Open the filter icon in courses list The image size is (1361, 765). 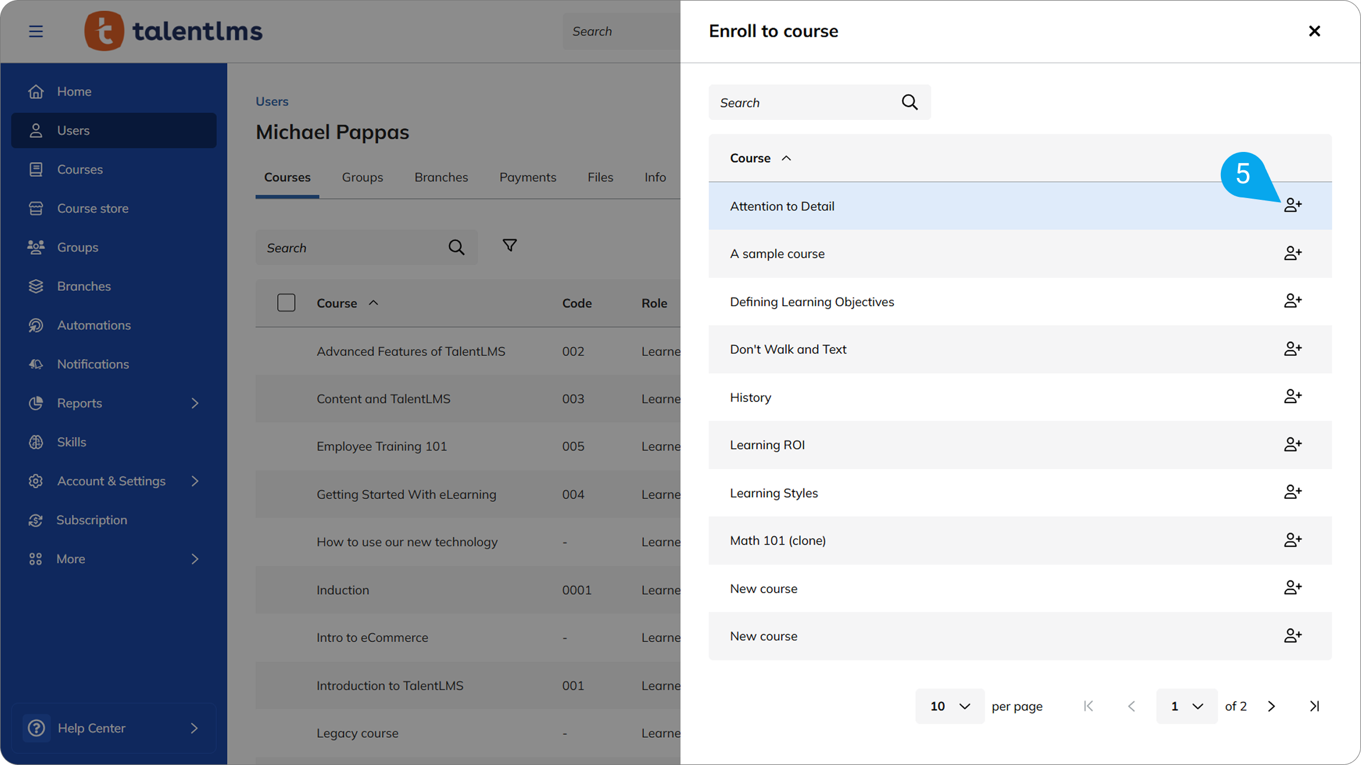tap(509, 245)
